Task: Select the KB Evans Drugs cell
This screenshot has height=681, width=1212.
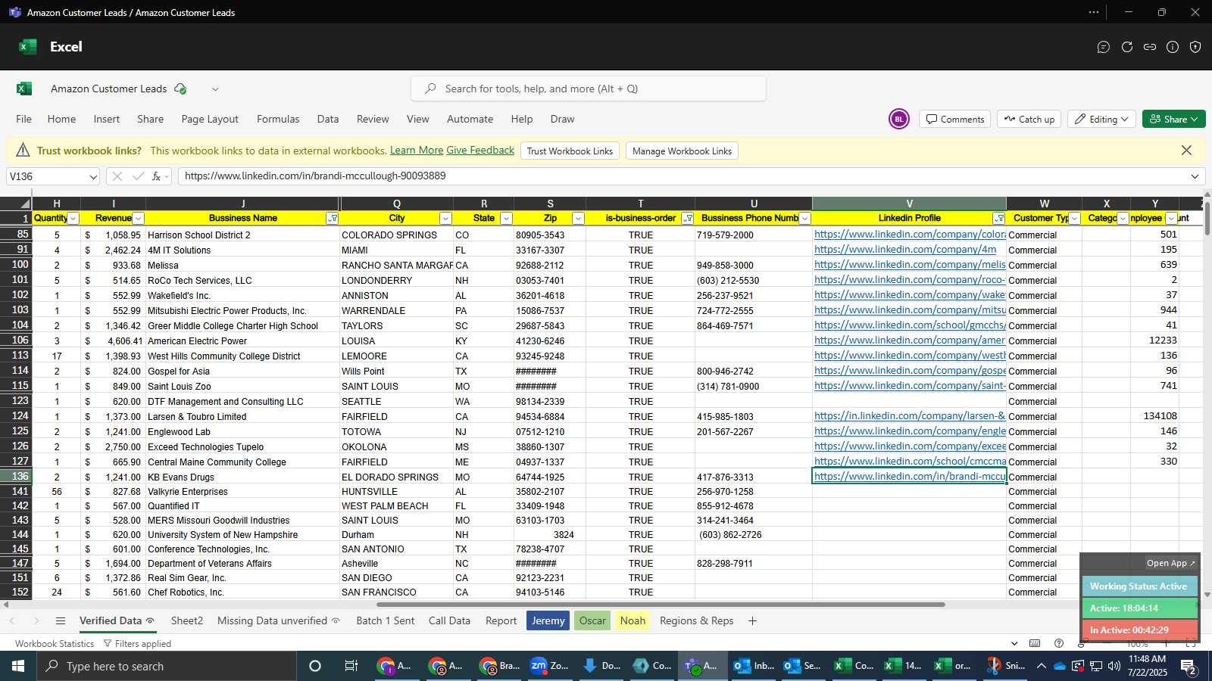Action: click(x=242, y=477)
